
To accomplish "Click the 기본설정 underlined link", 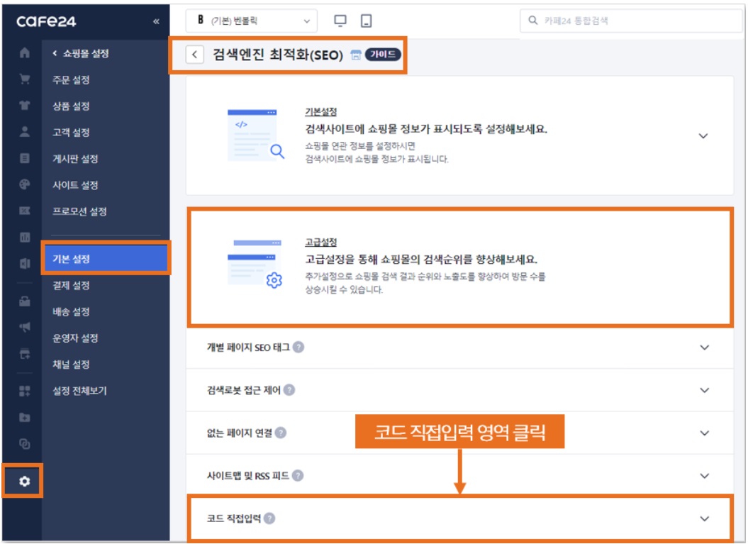I will (321, 111).
